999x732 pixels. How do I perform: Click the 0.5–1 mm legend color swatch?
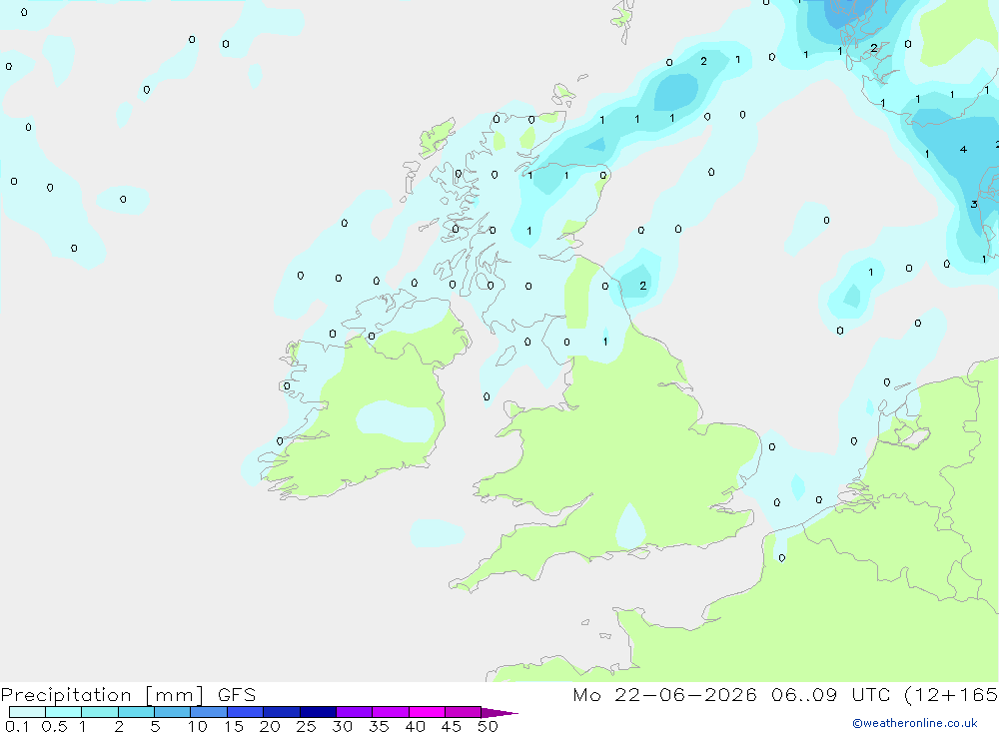(x=64, y=712)
